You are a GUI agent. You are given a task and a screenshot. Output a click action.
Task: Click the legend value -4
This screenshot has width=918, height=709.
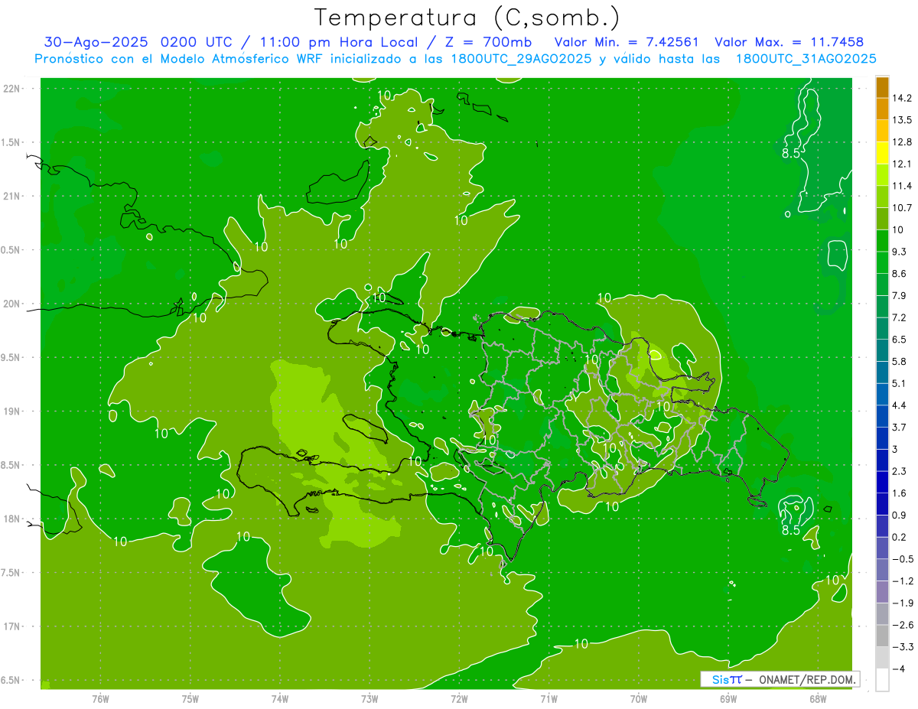click(898, 668)
